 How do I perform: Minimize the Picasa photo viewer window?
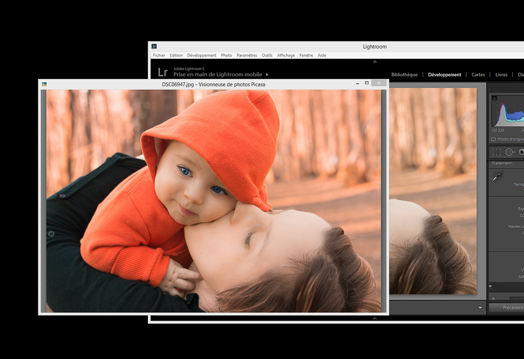click(358, 83)
